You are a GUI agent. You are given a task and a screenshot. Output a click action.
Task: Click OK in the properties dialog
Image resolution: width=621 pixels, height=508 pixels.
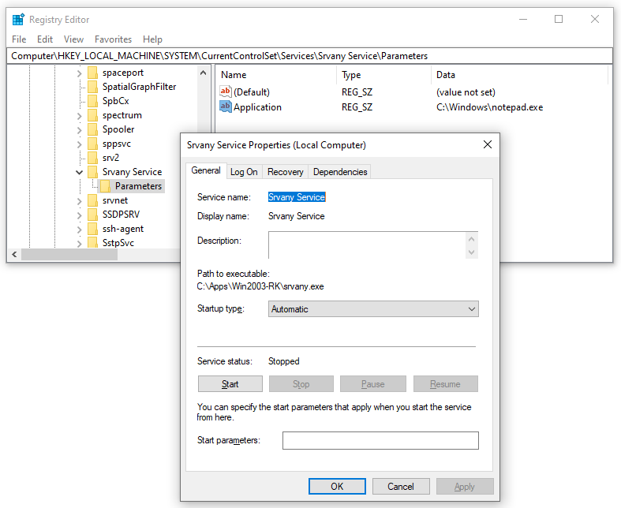(x=337, y=486)
